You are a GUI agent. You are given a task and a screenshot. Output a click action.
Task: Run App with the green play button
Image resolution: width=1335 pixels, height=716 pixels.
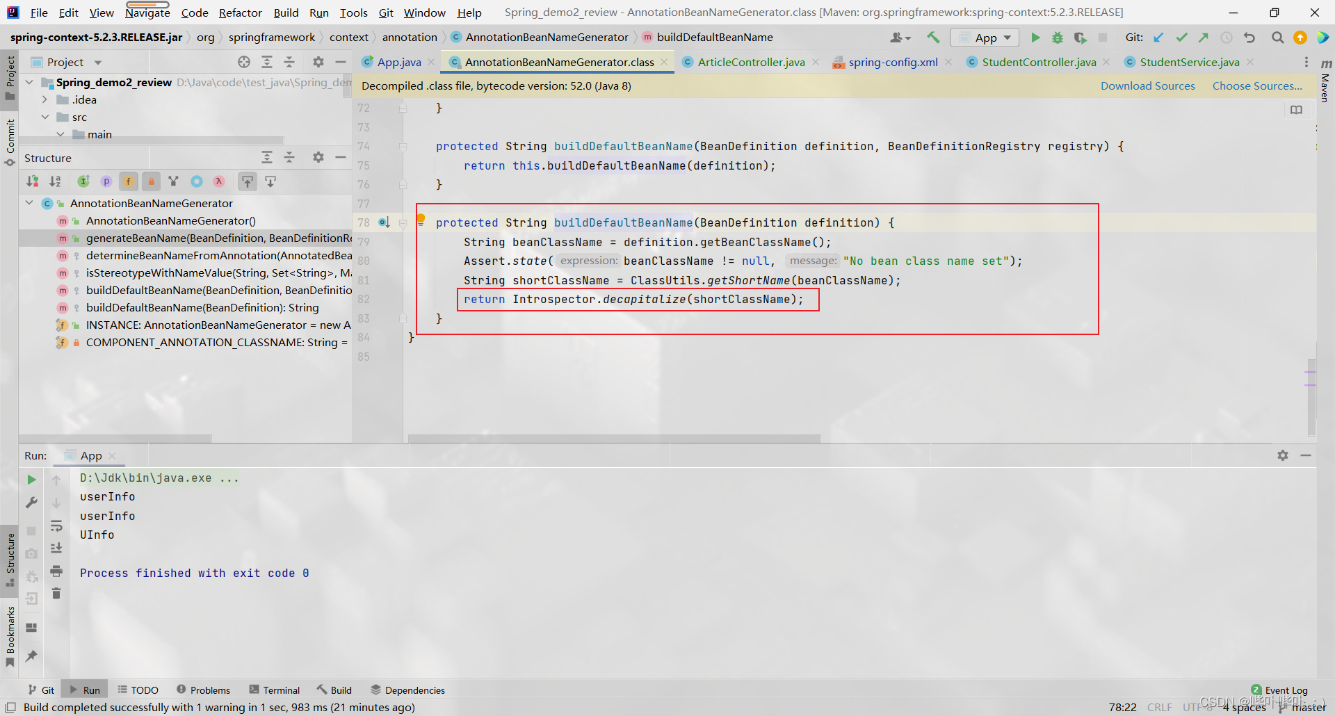click(1035, 38)
